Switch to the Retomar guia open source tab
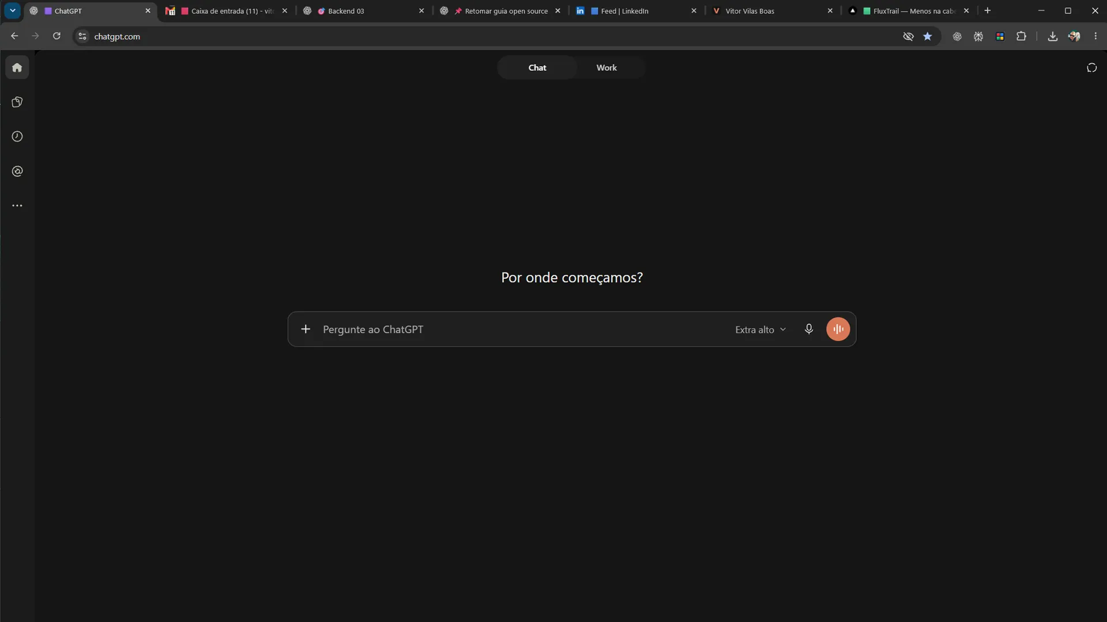 [x=499, y=11]
